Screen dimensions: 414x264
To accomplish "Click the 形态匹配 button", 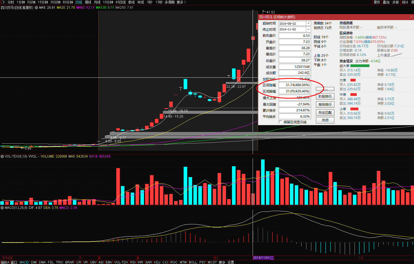I will [325, 113].
